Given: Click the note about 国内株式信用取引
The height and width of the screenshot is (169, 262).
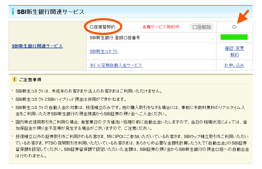Looking at the screenshot, I should [131, 125].
